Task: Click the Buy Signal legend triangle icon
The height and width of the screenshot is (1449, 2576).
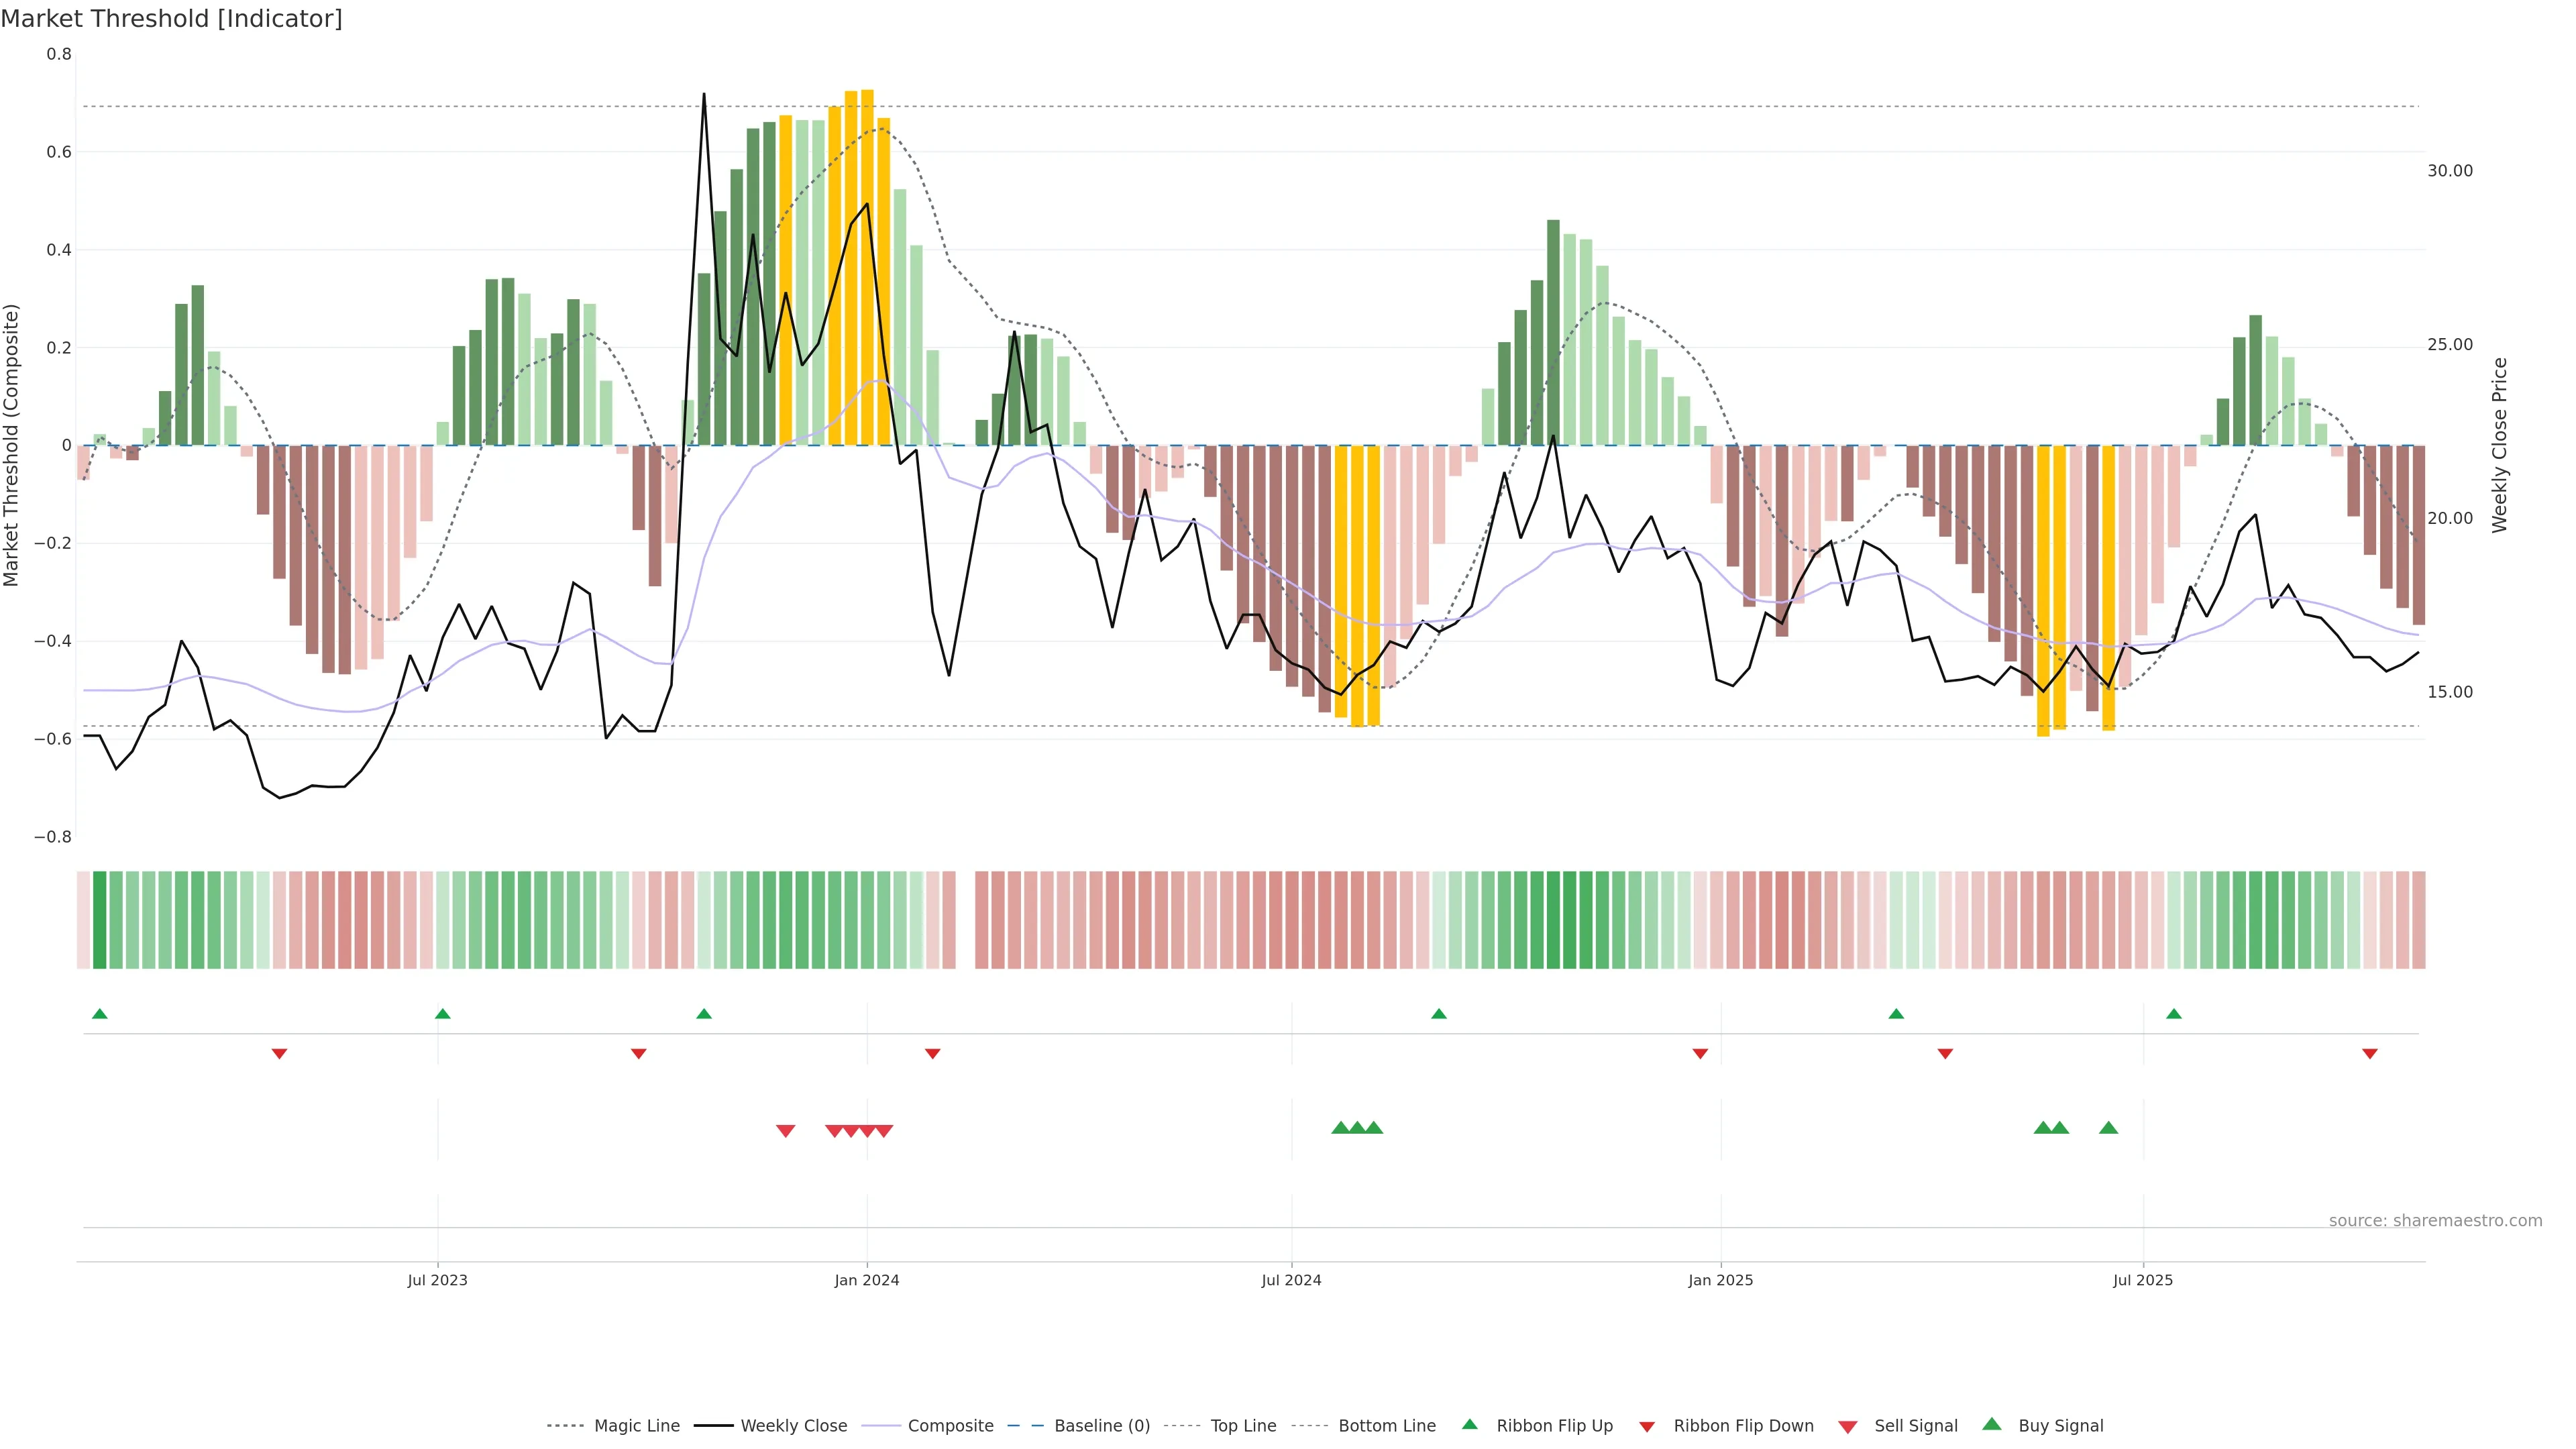Action: 1992,1424
